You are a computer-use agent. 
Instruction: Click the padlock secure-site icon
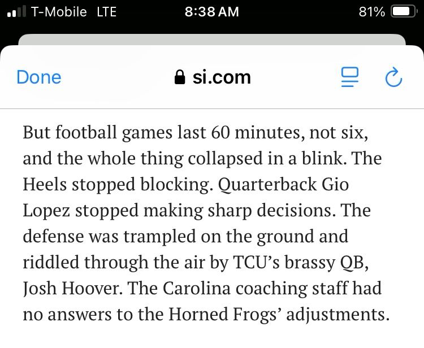click(x=180, y=77)
